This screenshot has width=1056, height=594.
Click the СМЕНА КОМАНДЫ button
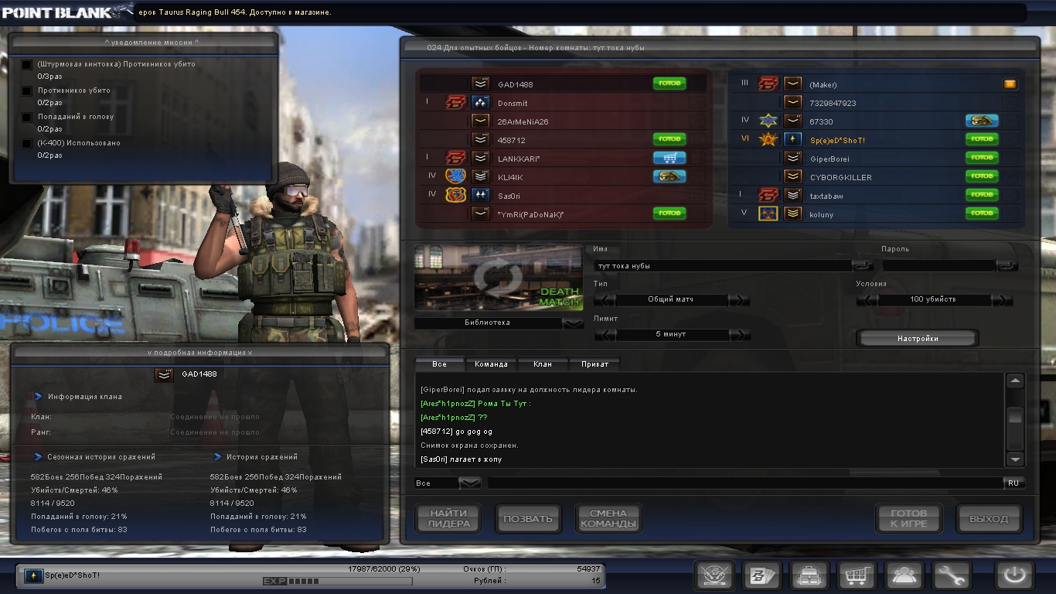pyautogui.click(x=608, y=518)
